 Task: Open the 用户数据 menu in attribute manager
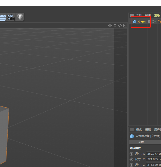(157, 130)
